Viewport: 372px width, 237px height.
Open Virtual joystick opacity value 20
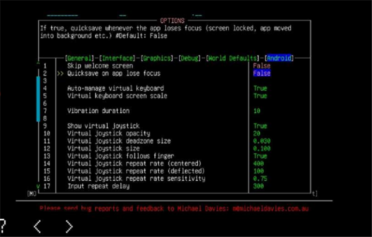[x=257, y=134]
